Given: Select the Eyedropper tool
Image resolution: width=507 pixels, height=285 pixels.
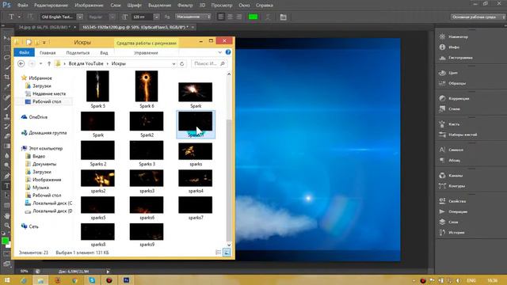Looking at the screenshot, I should (x=7, y=86).
